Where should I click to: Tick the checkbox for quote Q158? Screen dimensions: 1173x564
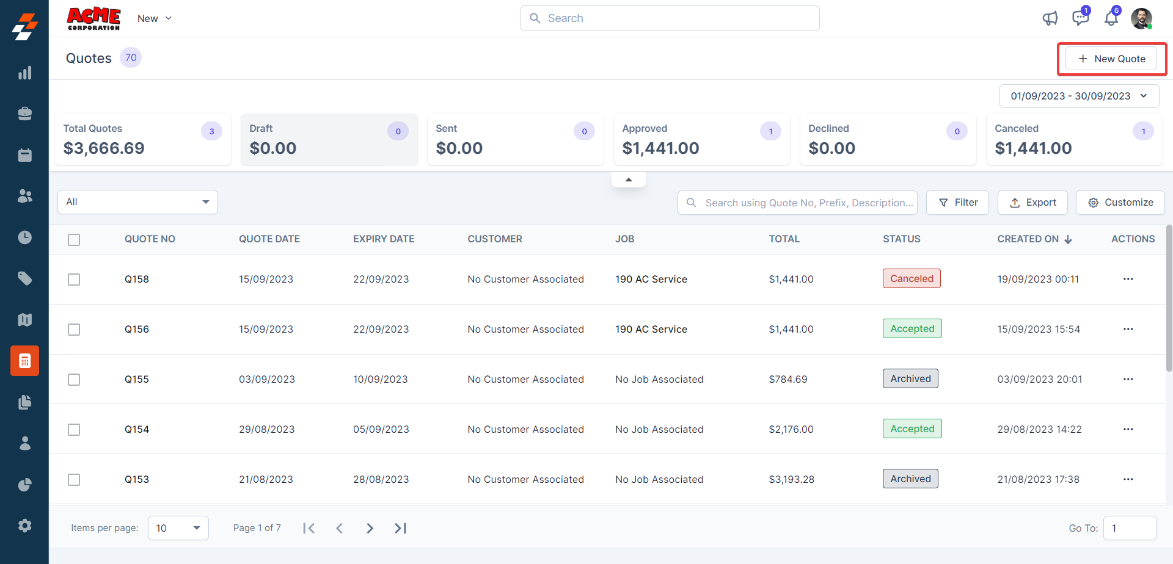click(74, 280)
